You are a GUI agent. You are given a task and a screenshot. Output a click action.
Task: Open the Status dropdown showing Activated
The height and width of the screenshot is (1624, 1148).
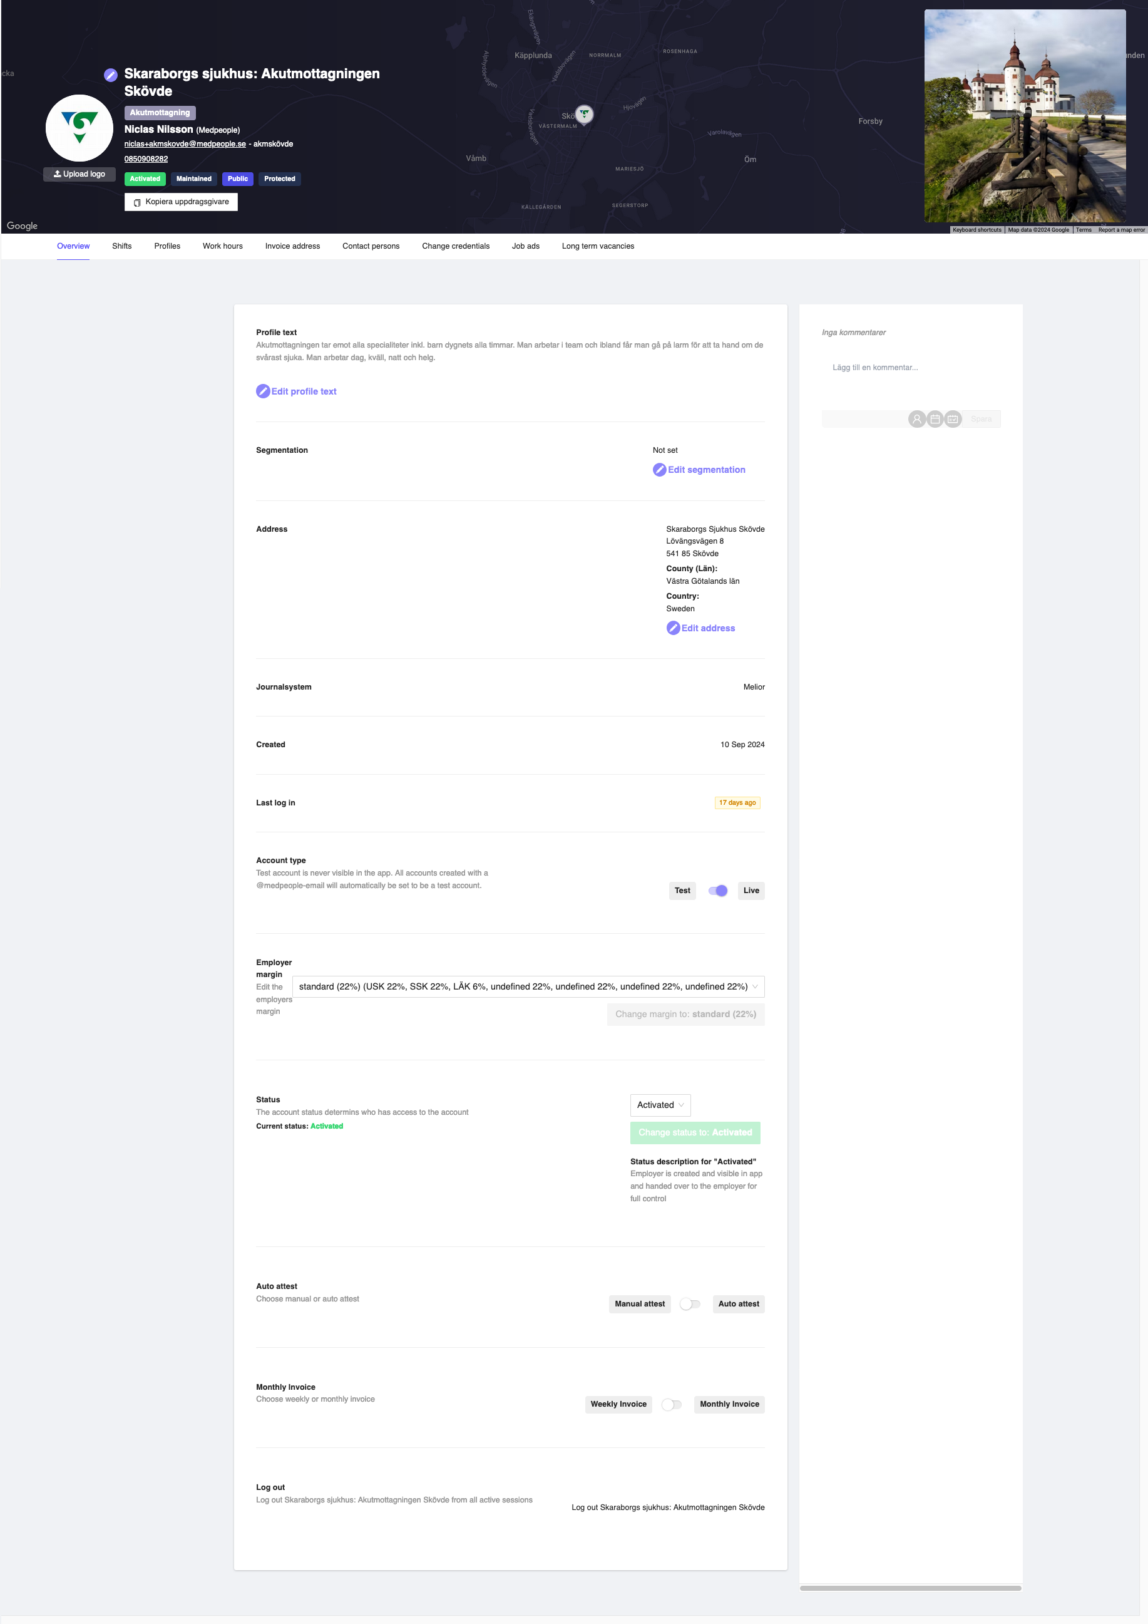659,1105
